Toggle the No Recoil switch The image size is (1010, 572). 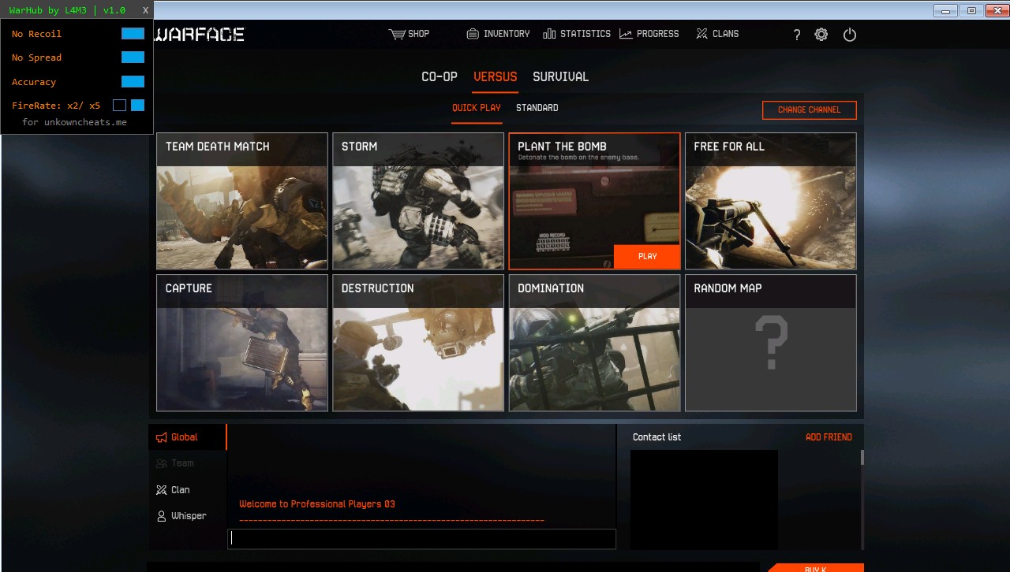point(133,34)
